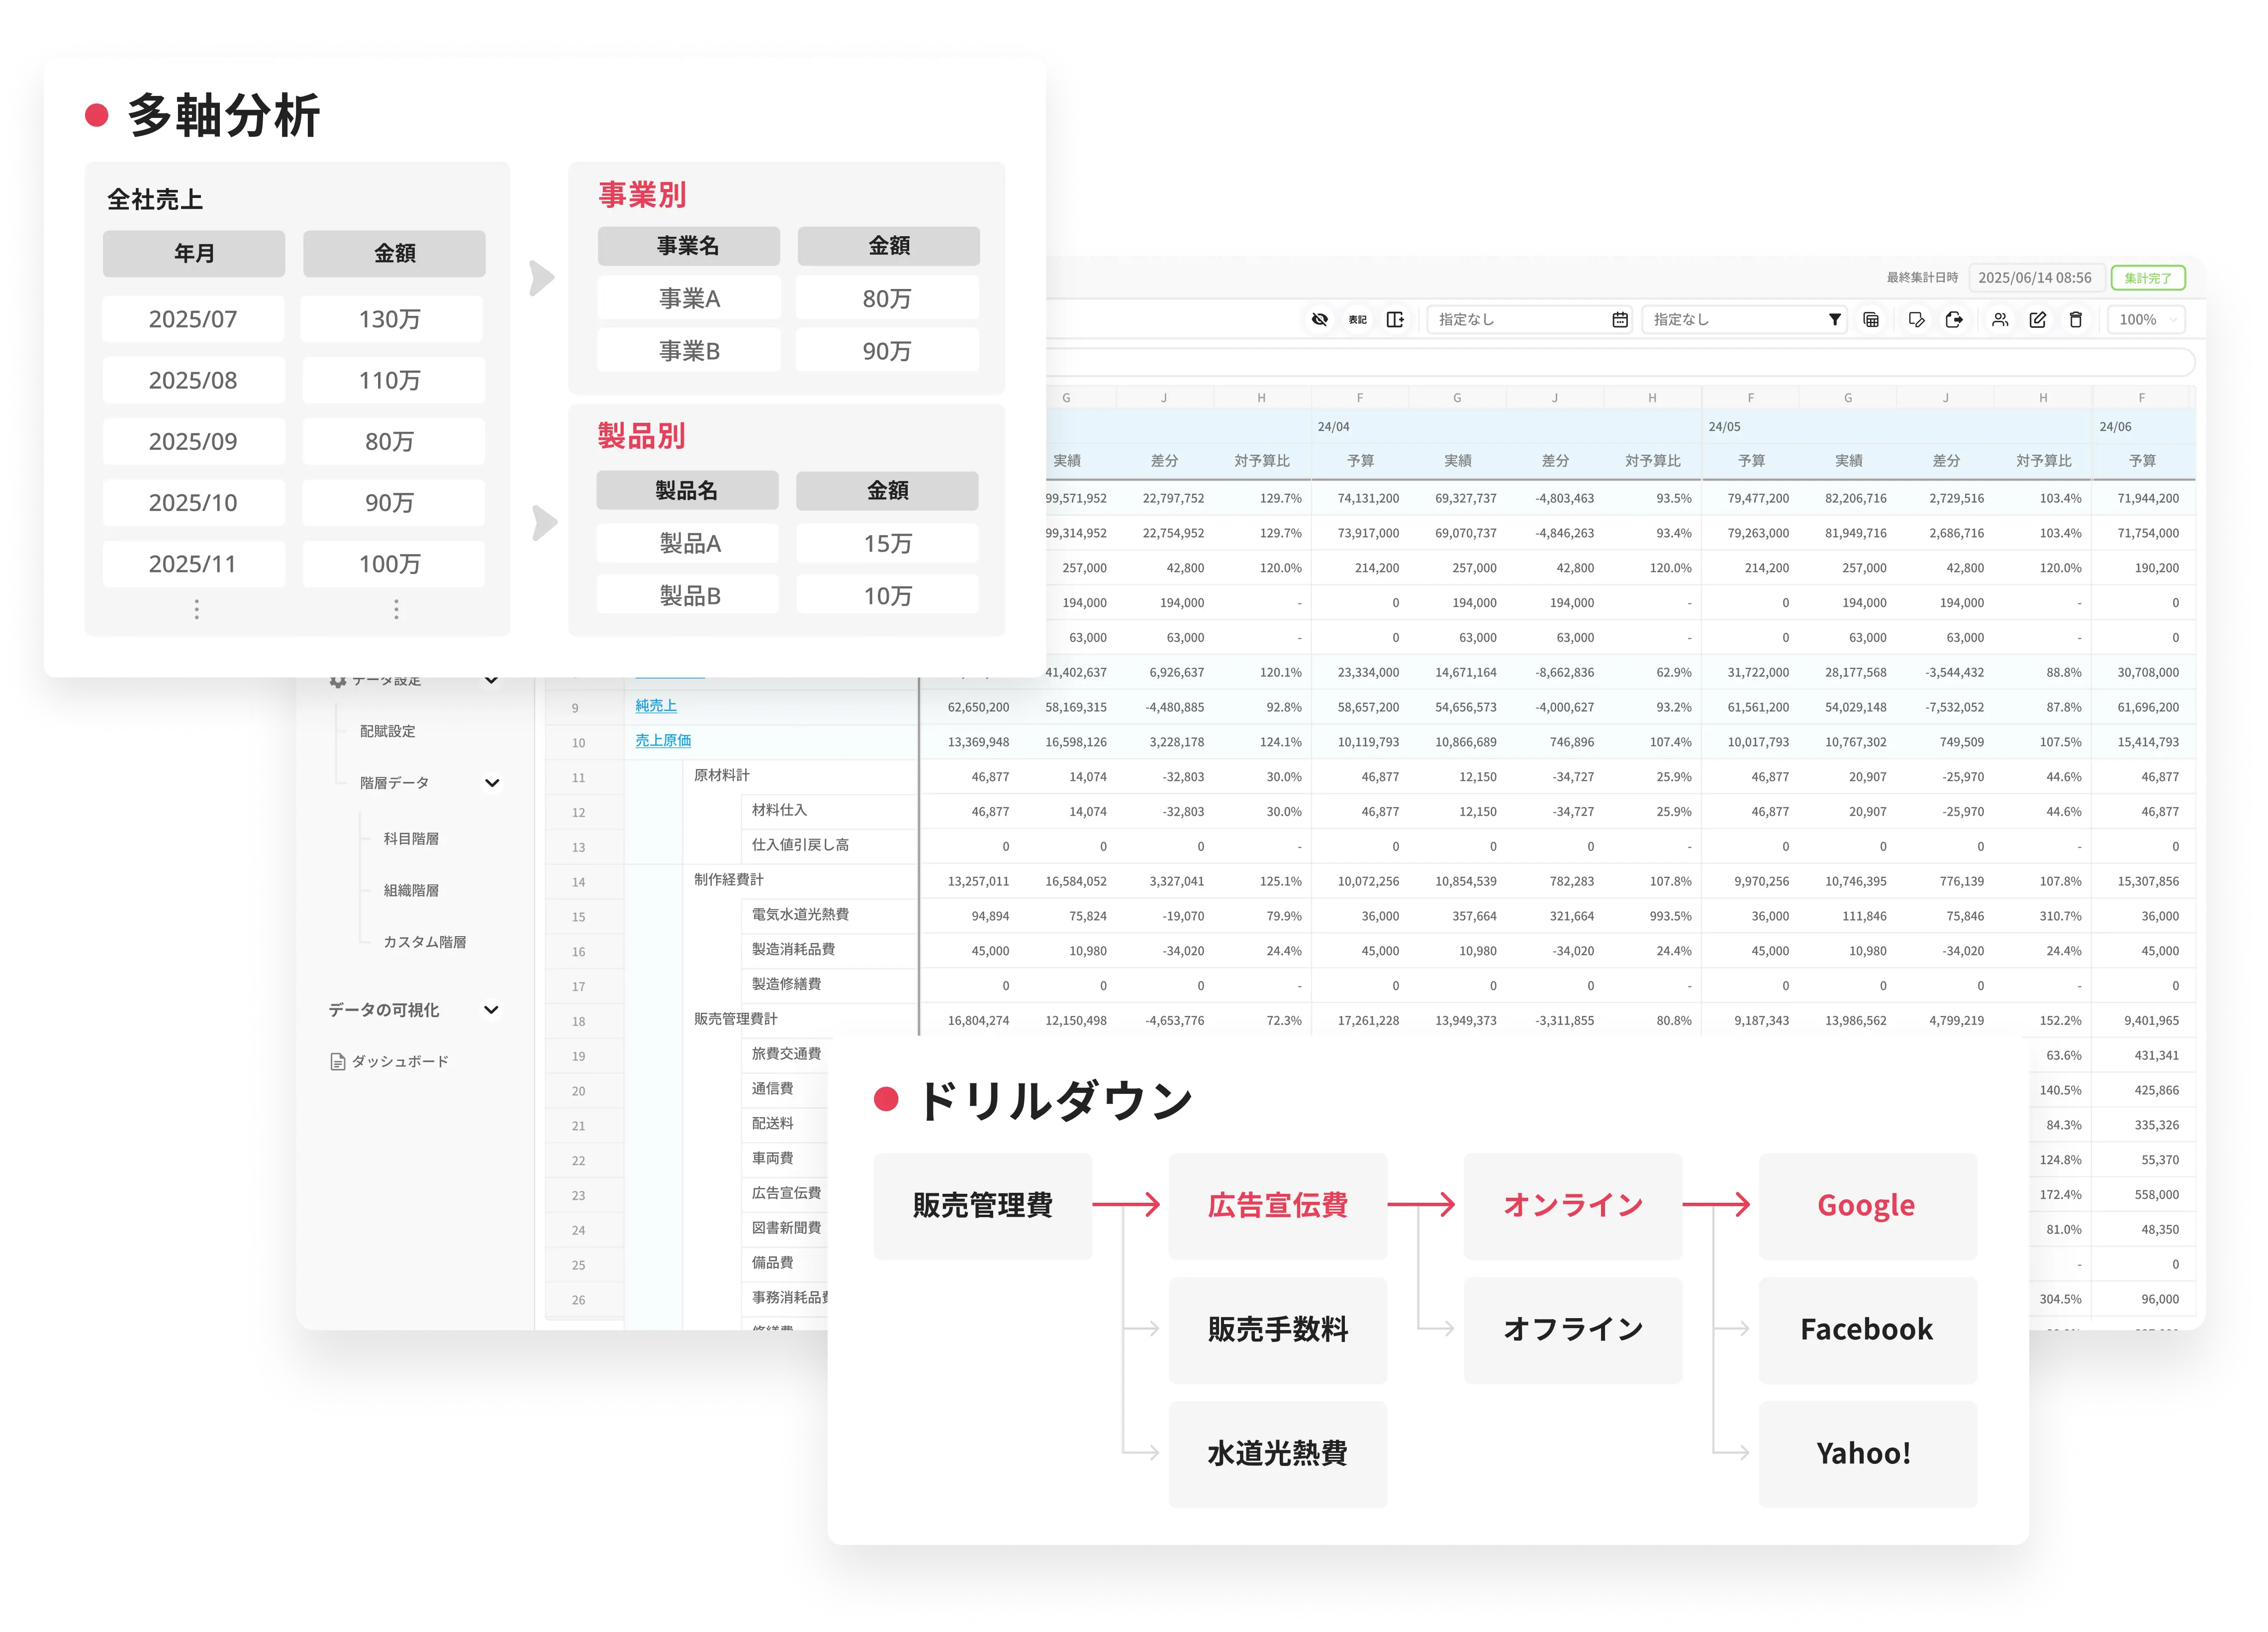Screen dimensions: 2268x1632
Task: Click the column layout icon in the toolbar
Action: click(x=1397, y=320)
